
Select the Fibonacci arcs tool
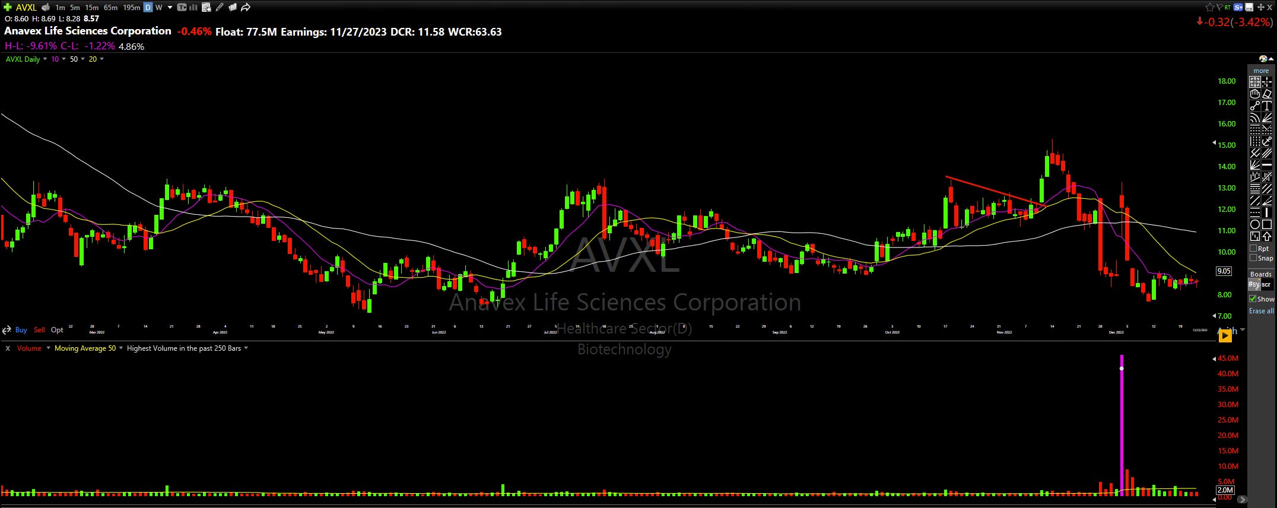pos(1254,118)
